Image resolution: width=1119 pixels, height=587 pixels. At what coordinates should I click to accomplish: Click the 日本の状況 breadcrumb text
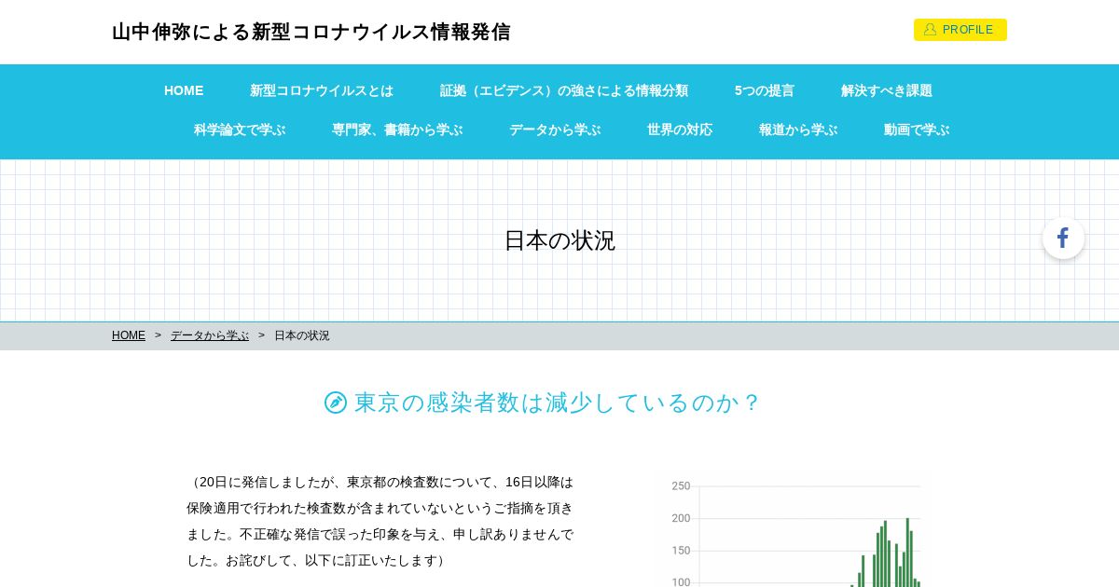pos(302,335)
